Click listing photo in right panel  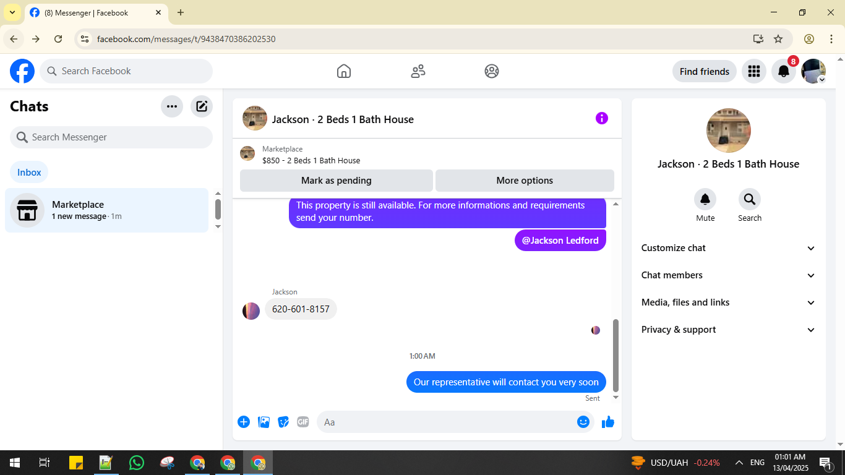[729, 131]
